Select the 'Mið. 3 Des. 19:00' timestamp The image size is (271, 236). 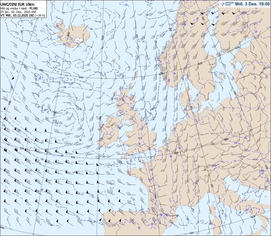point(252,4)
